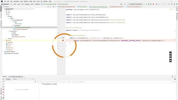This screenshot has height=100, width=178.
Task: Expand External Libraries node
Action: [3, 51]
